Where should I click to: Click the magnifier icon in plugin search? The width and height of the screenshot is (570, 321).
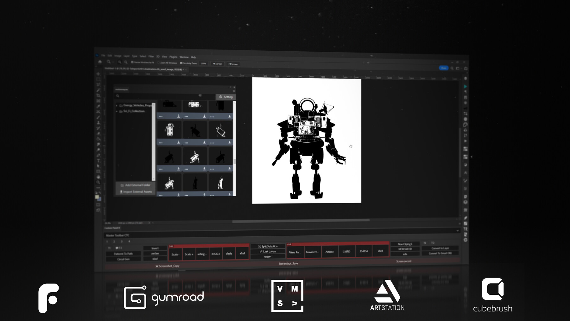pos(117,96)
